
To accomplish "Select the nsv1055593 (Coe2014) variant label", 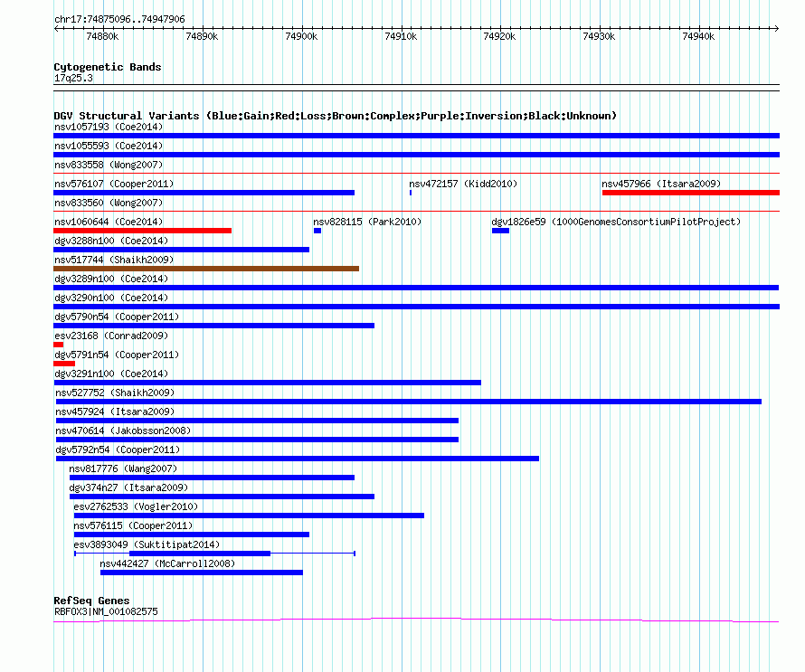I will pos(109,146).
